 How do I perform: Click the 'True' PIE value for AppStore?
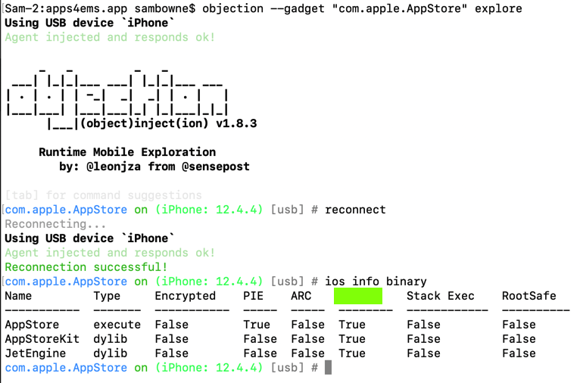point(257,325)
